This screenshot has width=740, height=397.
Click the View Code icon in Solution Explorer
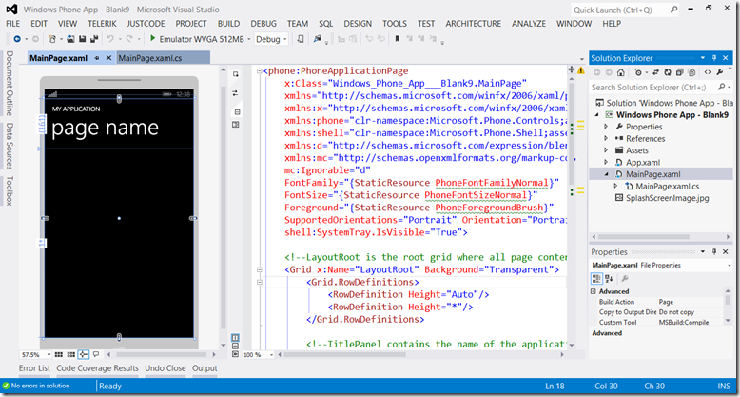708,72
